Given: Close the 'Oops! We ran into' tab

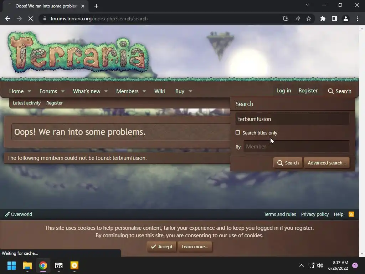Looking at the screenshot, I should point(83,6).
